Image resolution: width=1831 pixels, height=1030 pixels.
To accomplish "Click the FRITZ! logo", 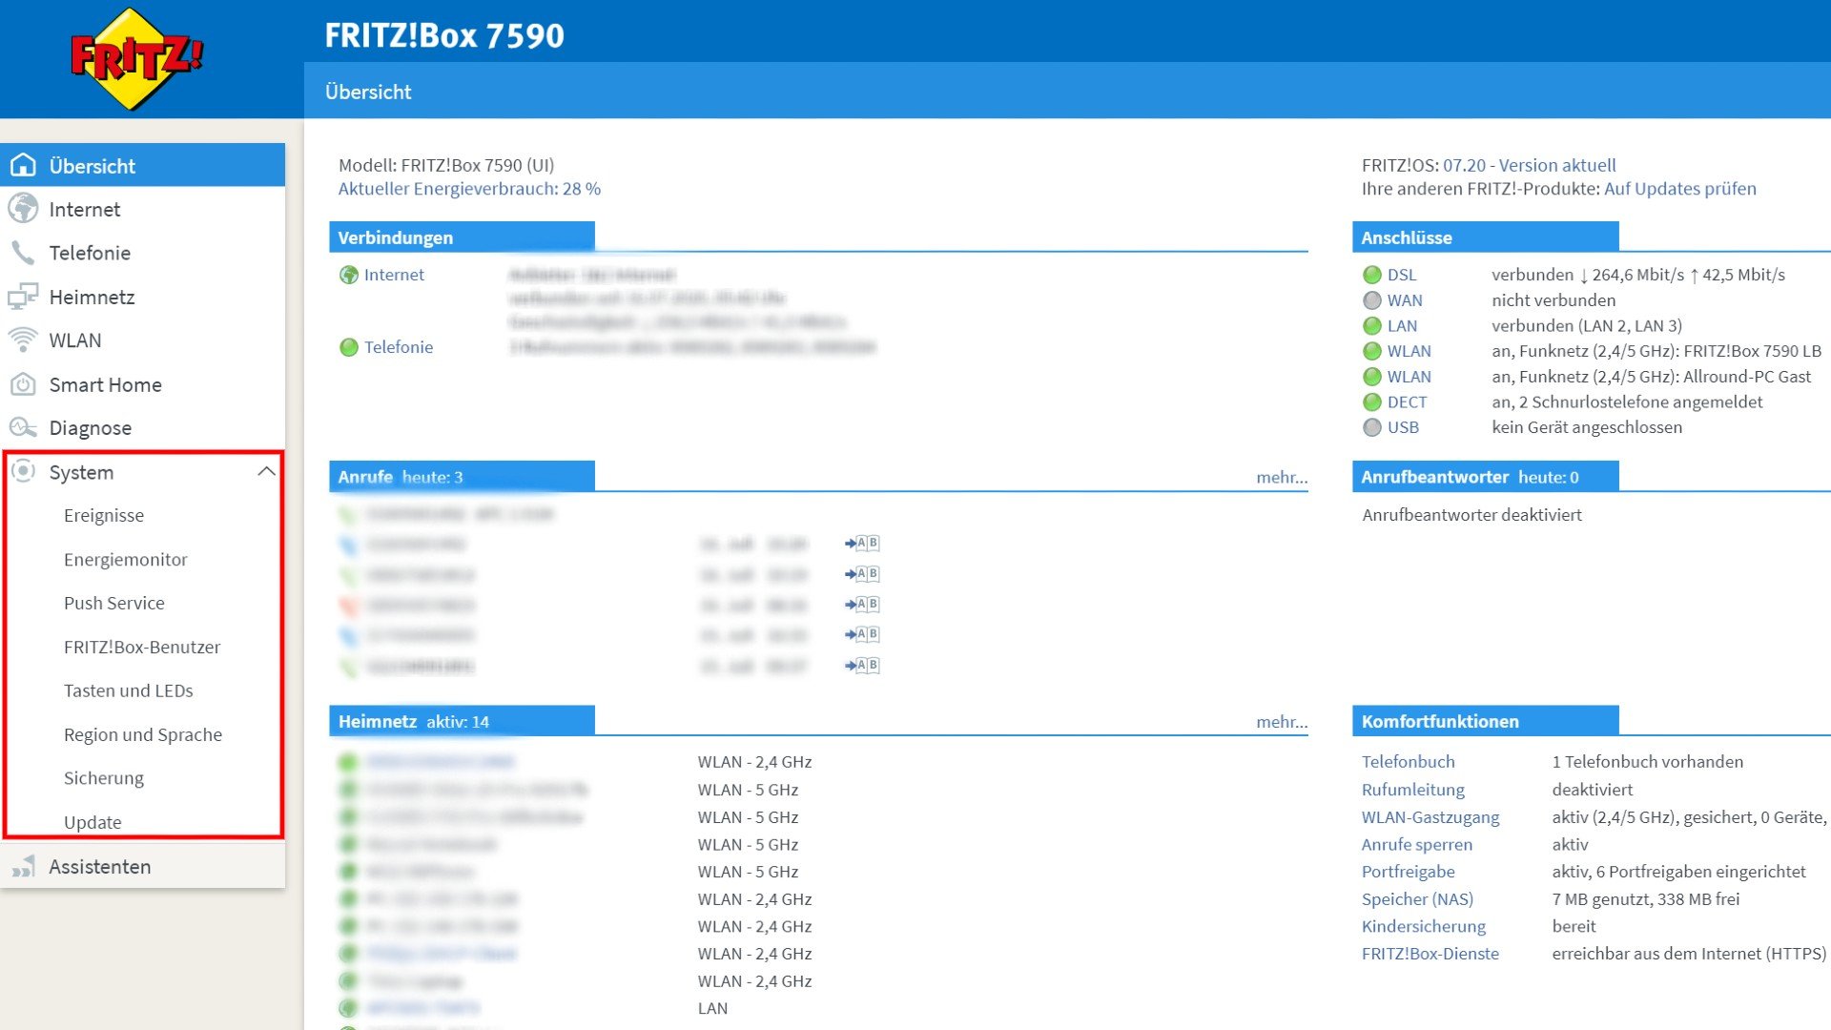I will click(x=136, y=58).
